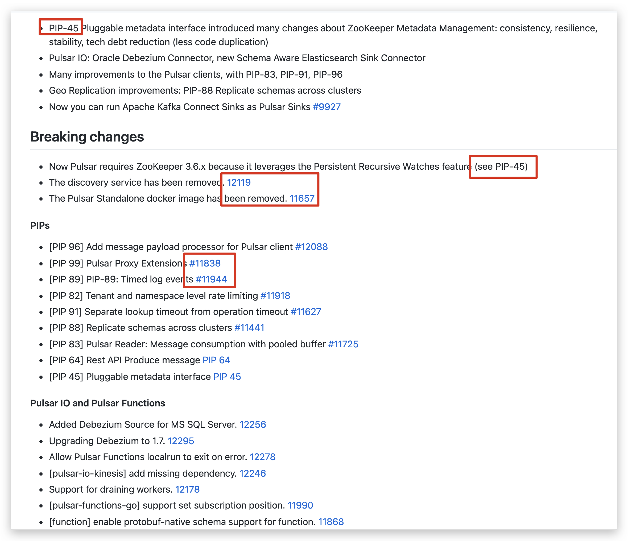
Task: Open 11868 protobuf-native schema link
Action: 331,522
